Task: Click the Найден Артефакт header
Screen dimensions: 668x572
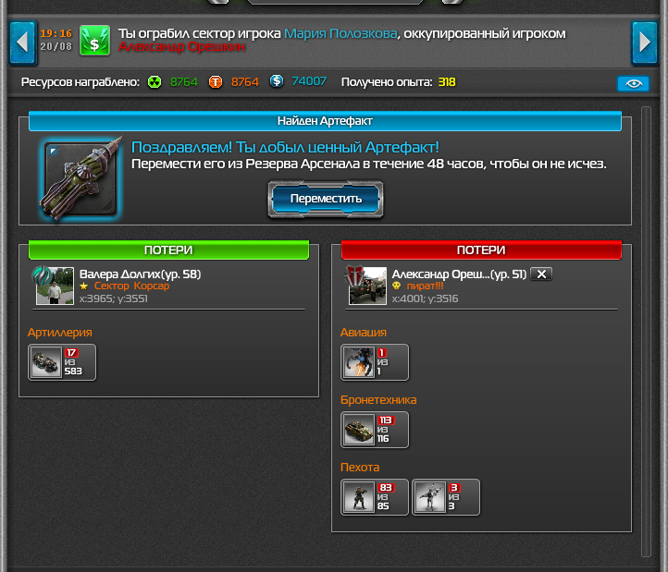Action: pyautogui.click(x=325, y=121)
